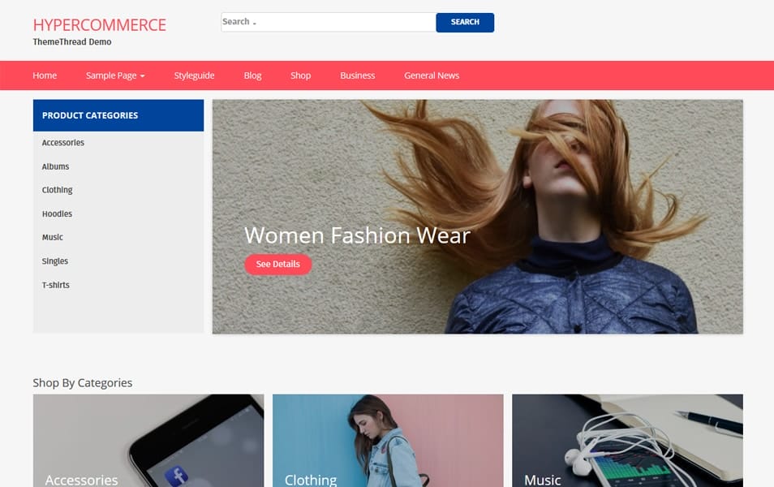Select Home in the navigation bar
Image resolution: width=774 pixels, height=487 pixels.
[x=45, y=75]
